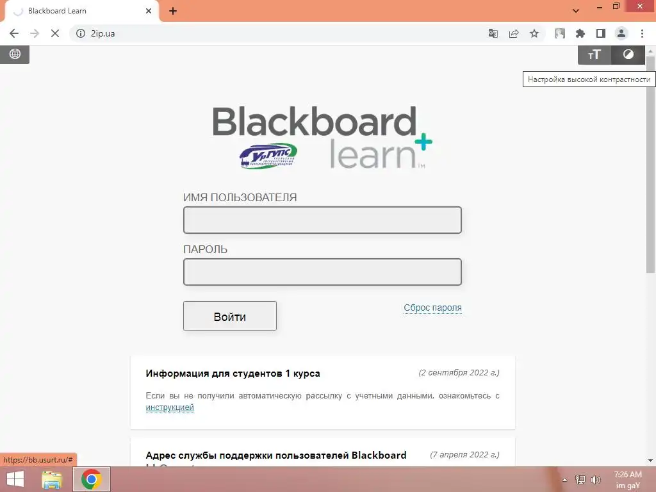Image resolution: width=656 pixels, height=492 pixels.
Task: Open text size settings icon
Action: tap(594, 55)
